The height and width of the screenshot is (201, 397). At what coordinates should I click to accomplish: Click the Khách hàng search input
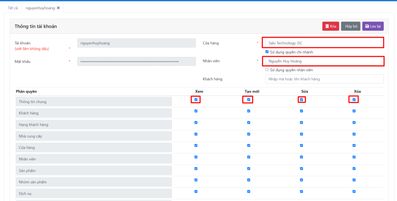click(325, 79)
